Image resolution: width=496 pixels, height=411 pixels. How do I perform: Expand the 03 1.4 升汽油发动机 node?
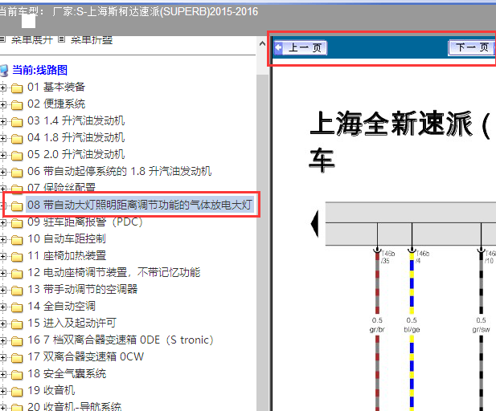[x=3, y=121]
